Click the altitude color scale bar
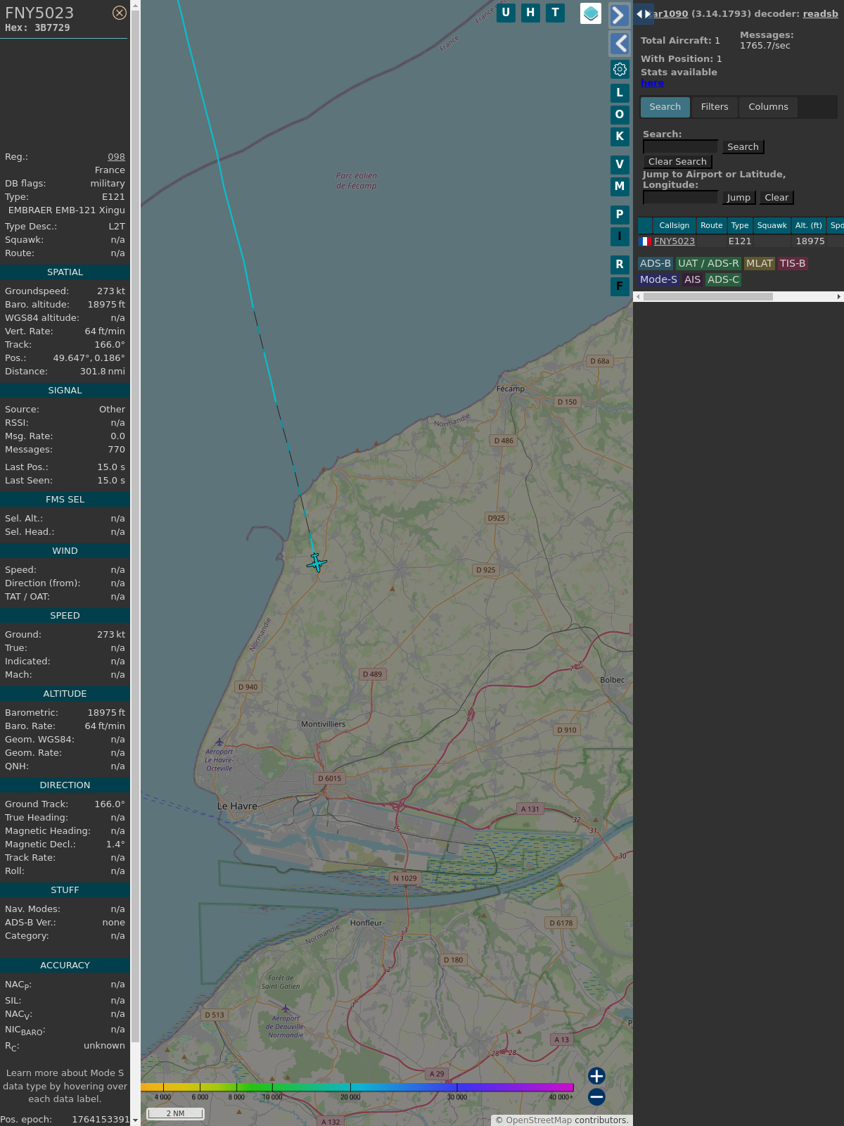Screen dimensions: 844x1126 click(x=357, y=1087)
